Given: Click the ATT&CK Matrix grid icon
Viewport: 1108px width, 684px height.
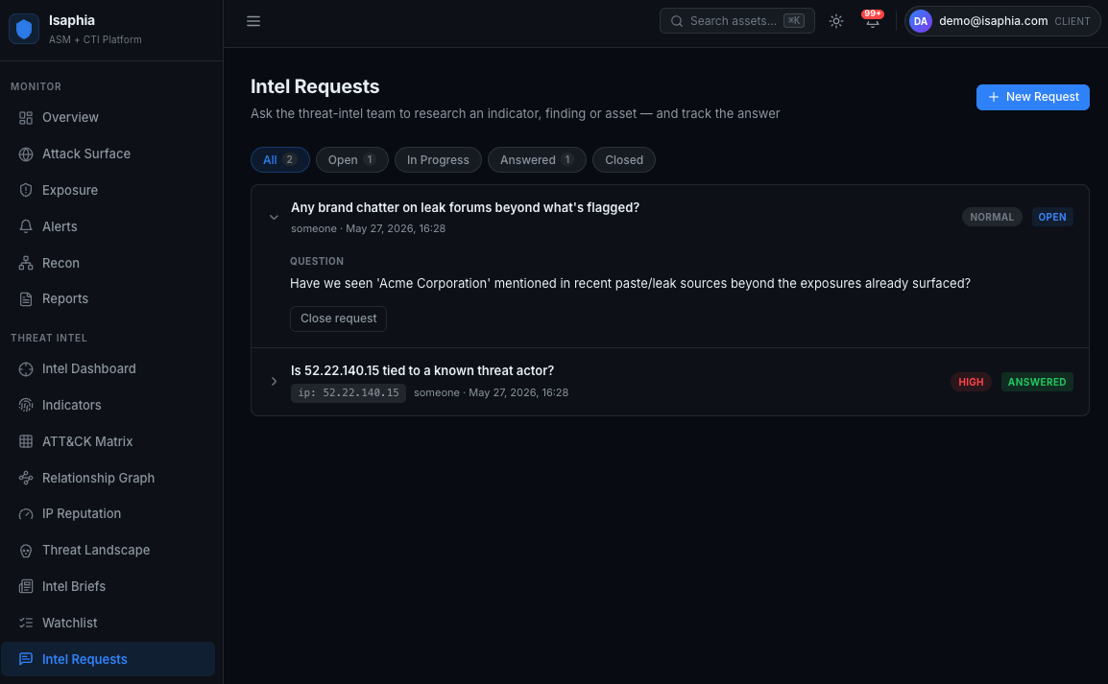Looking at the screenshot, I should point(26,442).
